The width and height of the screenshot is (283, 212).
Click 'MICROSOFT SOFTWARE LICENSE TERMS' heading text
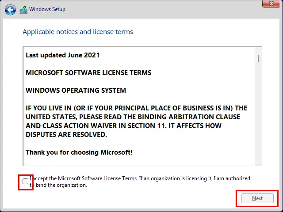[88, 73]
